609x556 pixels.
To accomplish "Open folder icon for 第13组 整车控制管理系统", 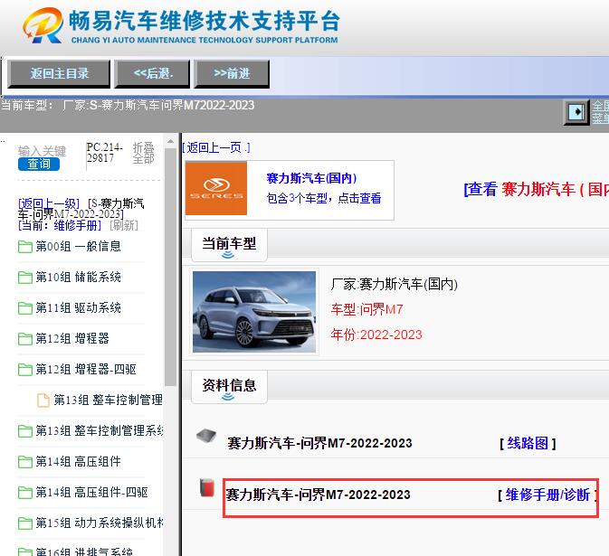I will click(x=25, y=431).
